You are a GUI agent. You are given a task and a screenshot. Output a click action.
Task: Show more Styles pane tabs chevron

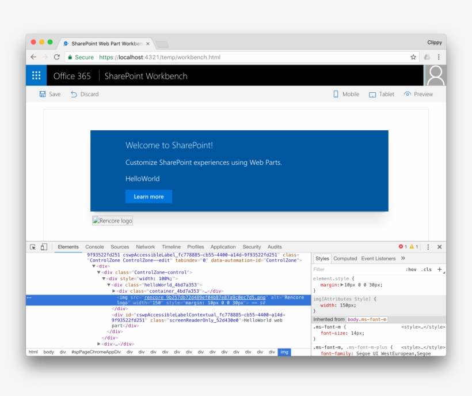point(403,258)
